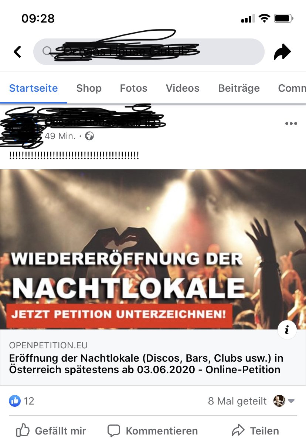
Task: Open the Fotos tab
Action: coord(133,88)
